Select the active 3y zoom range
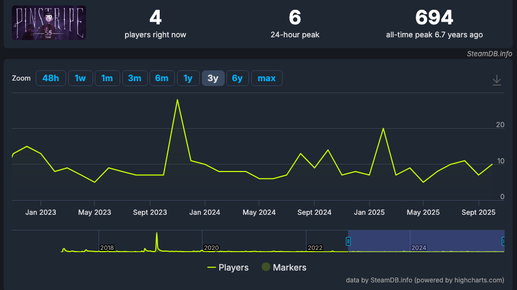The height and width of the screenshot is (290, 517). pyautogui.click(x=213, y=78)
